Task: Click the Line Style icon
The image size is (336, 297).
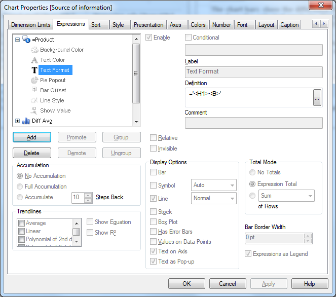Action: pos(34,100)
